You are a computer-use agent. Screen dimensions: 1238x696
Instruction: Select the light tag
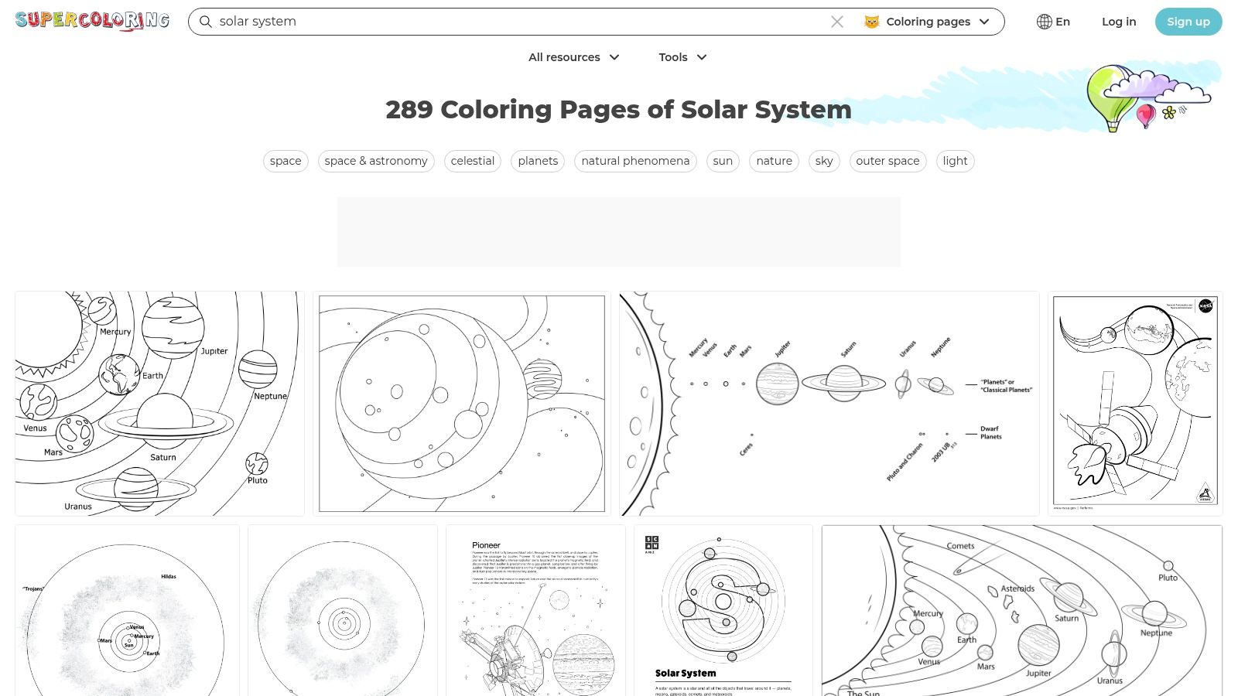point(955,161)
